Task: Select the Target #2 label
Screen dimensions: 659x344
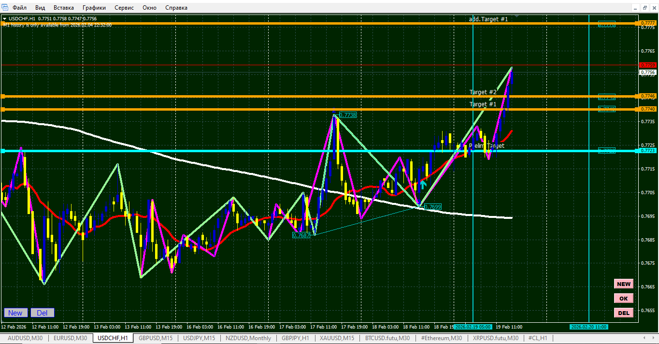Action: 483,92
